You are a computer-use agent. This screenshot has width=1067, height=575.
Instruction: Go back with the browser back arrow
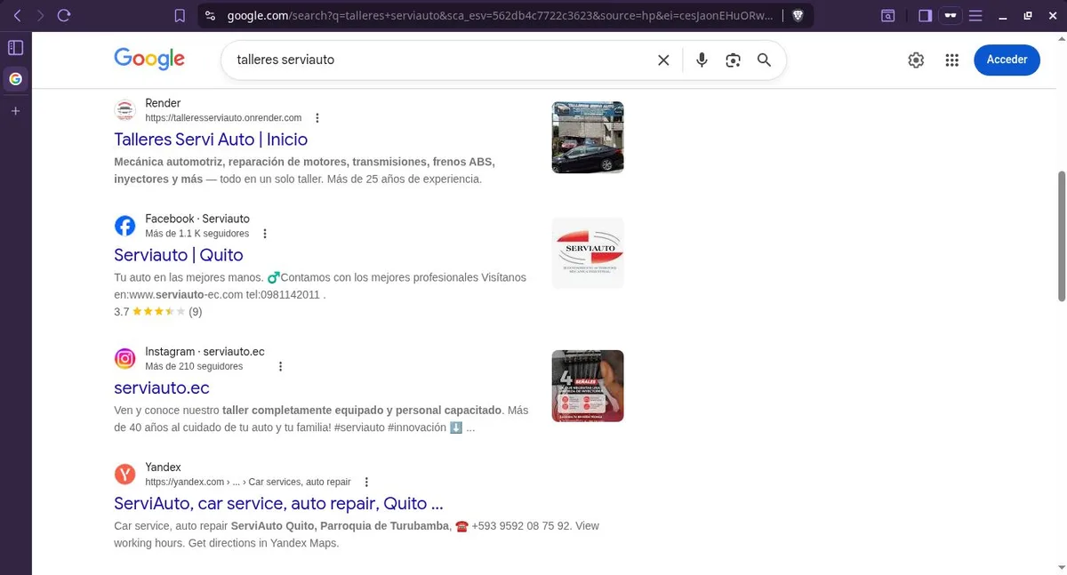pos(17,15)
